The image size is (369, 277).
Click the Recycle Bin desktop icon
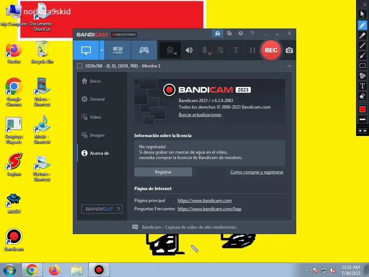pos(42,52)
